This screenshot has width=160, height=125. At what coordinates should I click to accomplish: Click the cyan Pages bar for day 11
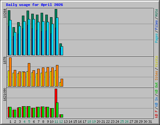(57, 36)
